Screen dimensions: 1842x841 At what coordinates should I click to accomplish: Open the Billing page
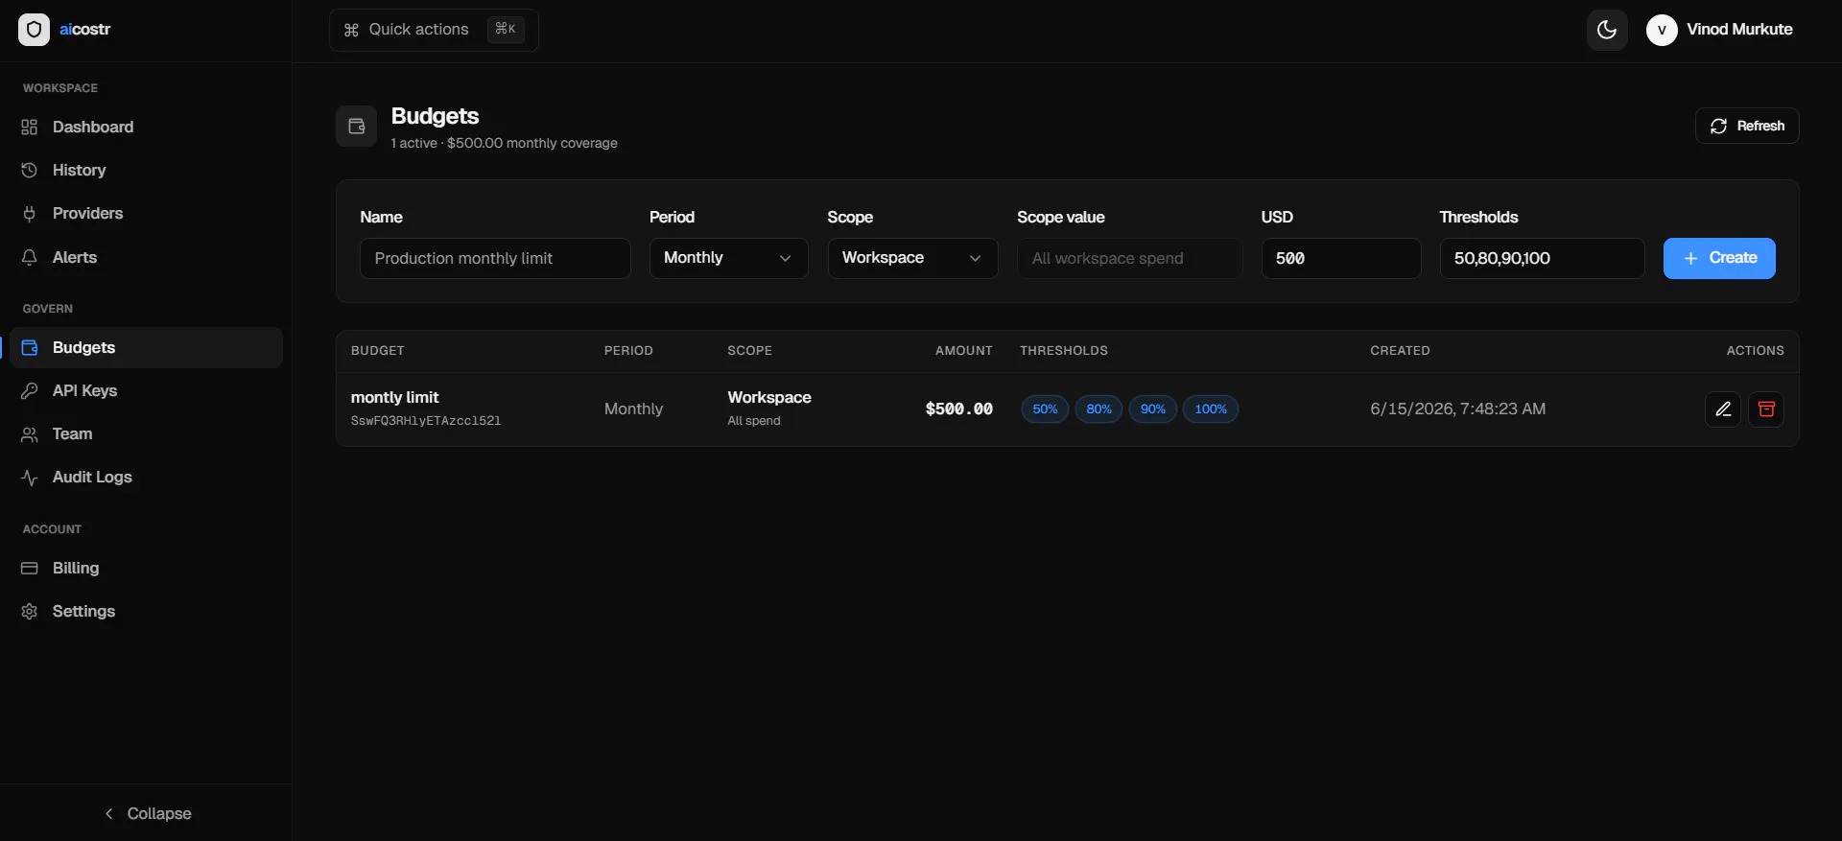coord(146,568)
